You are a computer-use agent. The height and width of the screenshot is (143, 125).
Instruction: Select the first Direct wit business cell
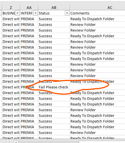coord(11,19)
